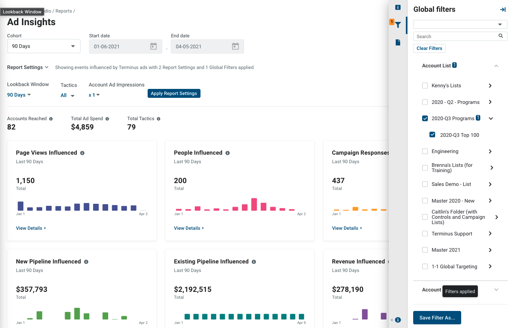
Task: Check Brenna's Lists (for Training) checkbox
Action: [425, 168]
